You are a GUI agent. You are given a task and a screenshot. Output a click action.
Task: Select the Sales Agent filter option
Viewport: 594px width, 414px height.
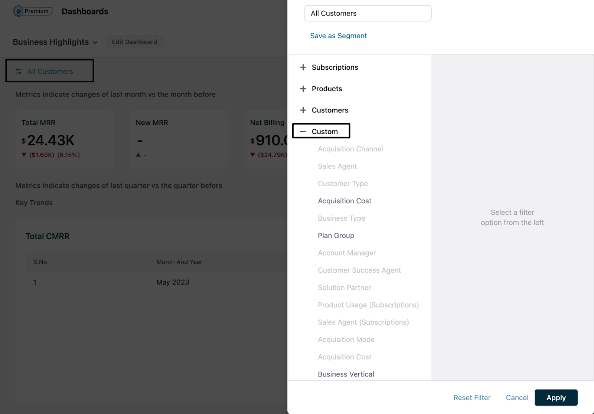coord(337,166)
